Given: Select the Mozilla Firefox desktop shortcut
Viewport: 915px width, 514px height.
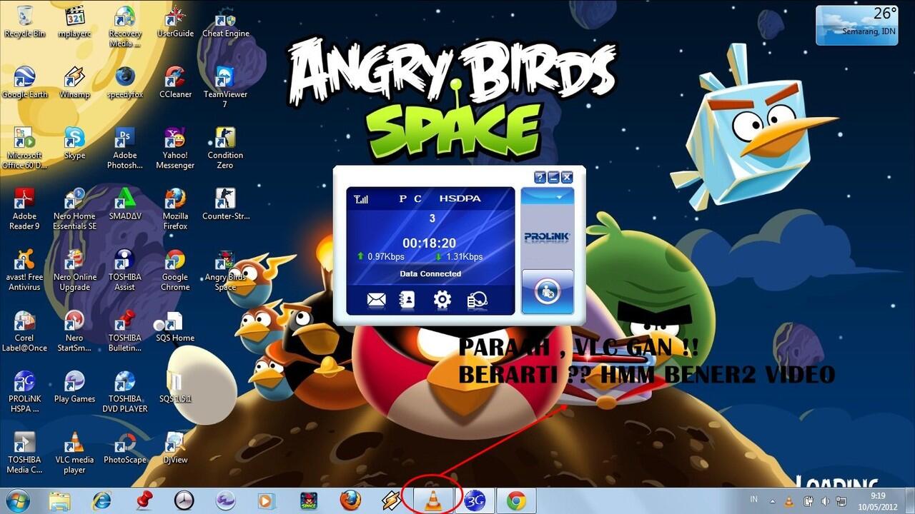Looking at the screenshot, I should (175, 209).
